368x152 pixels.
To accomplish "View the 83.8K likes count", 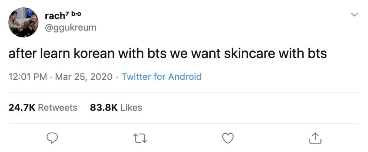I will 104,108.
